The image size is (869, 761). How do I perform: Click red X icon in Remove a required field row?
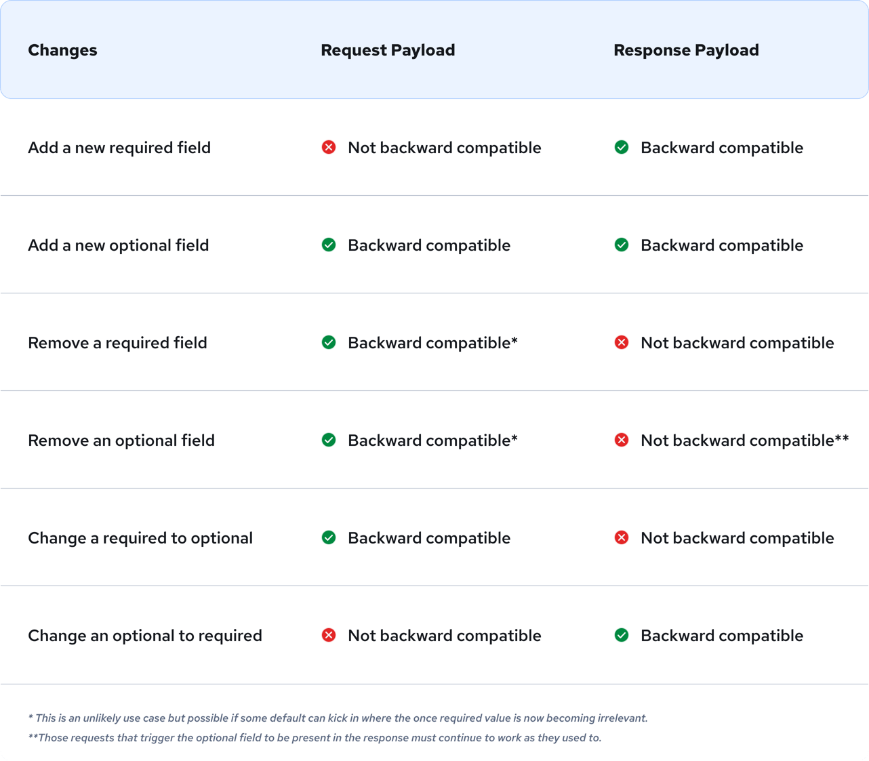click(622, 342)
